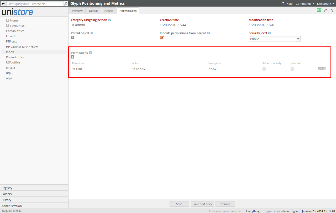Viewport: 336px width, 213px height.
Task: Click the Favourites star icon in sidebar
Action: 8,25
